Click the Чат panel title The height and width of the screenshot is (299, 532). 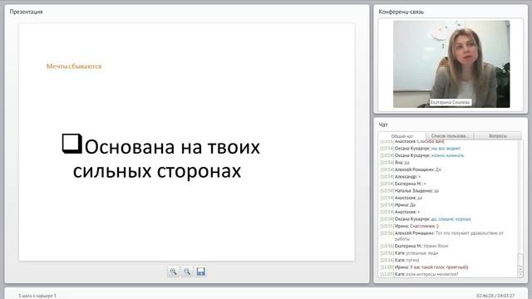click(383, 125)
